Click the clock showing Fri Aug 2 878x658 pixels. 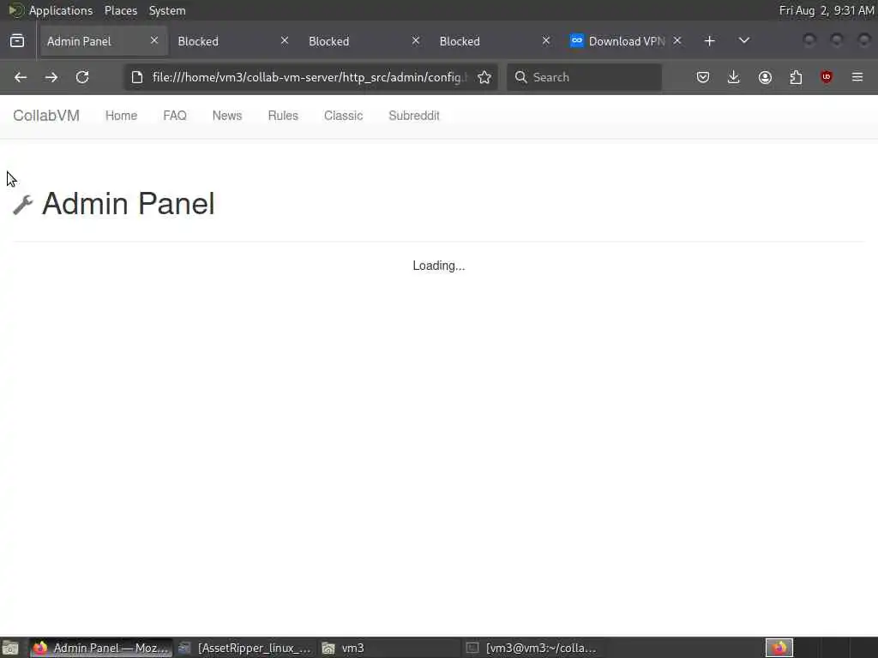click(827, 10)
